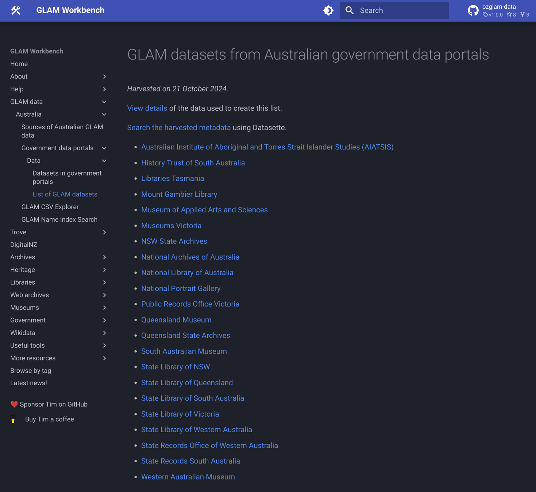This screenshot has width=536, height=492.
Task: Expand the Help section chevron
Action: (104, 89)
